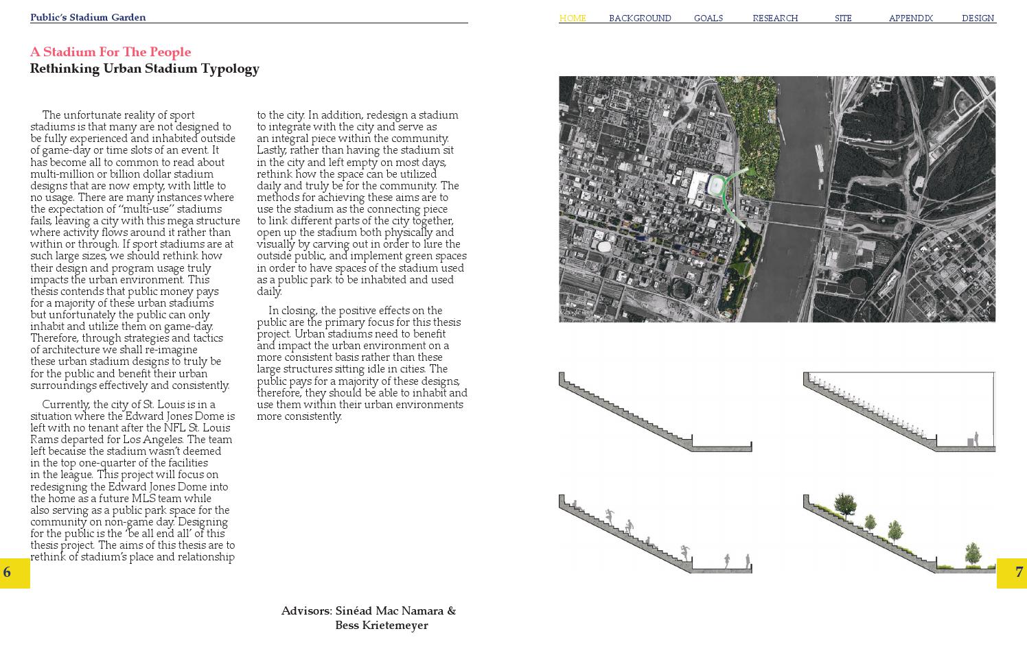Viewport: 1027px width, 664px height.
Task: Jump to the SITE section
Action: point(843,19)
